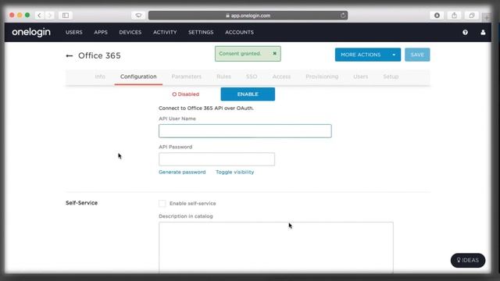Click the app.onelogin.com address bar
The height and width of the screenshot is (281, 500).
click(x=248, y=16)
